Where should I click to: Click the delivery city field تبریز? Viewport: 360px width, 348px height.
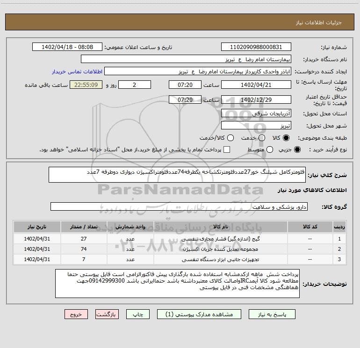click(x=256, y=125)
